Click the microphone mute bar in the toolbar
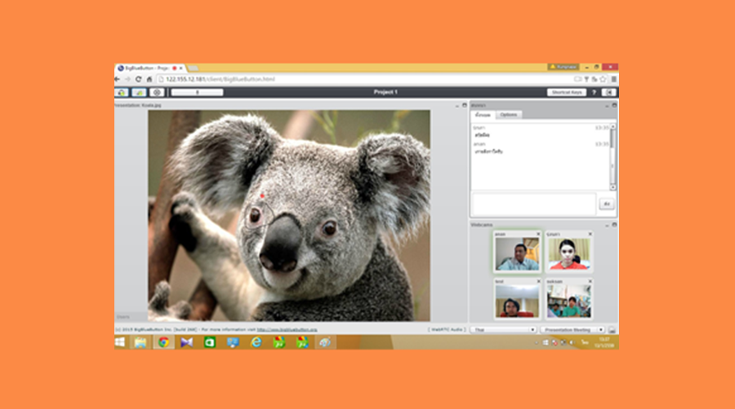 197,92
